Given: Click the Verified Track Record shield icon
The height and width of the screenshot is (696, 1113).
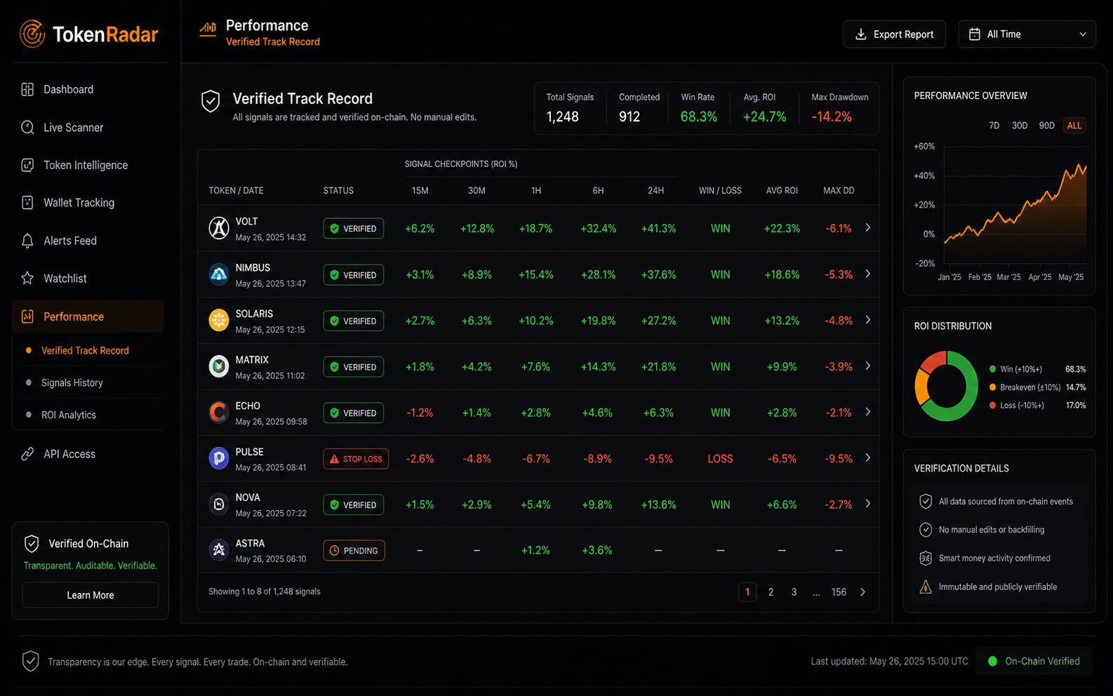Looking at the screenshot, I should tap(211, 101).
